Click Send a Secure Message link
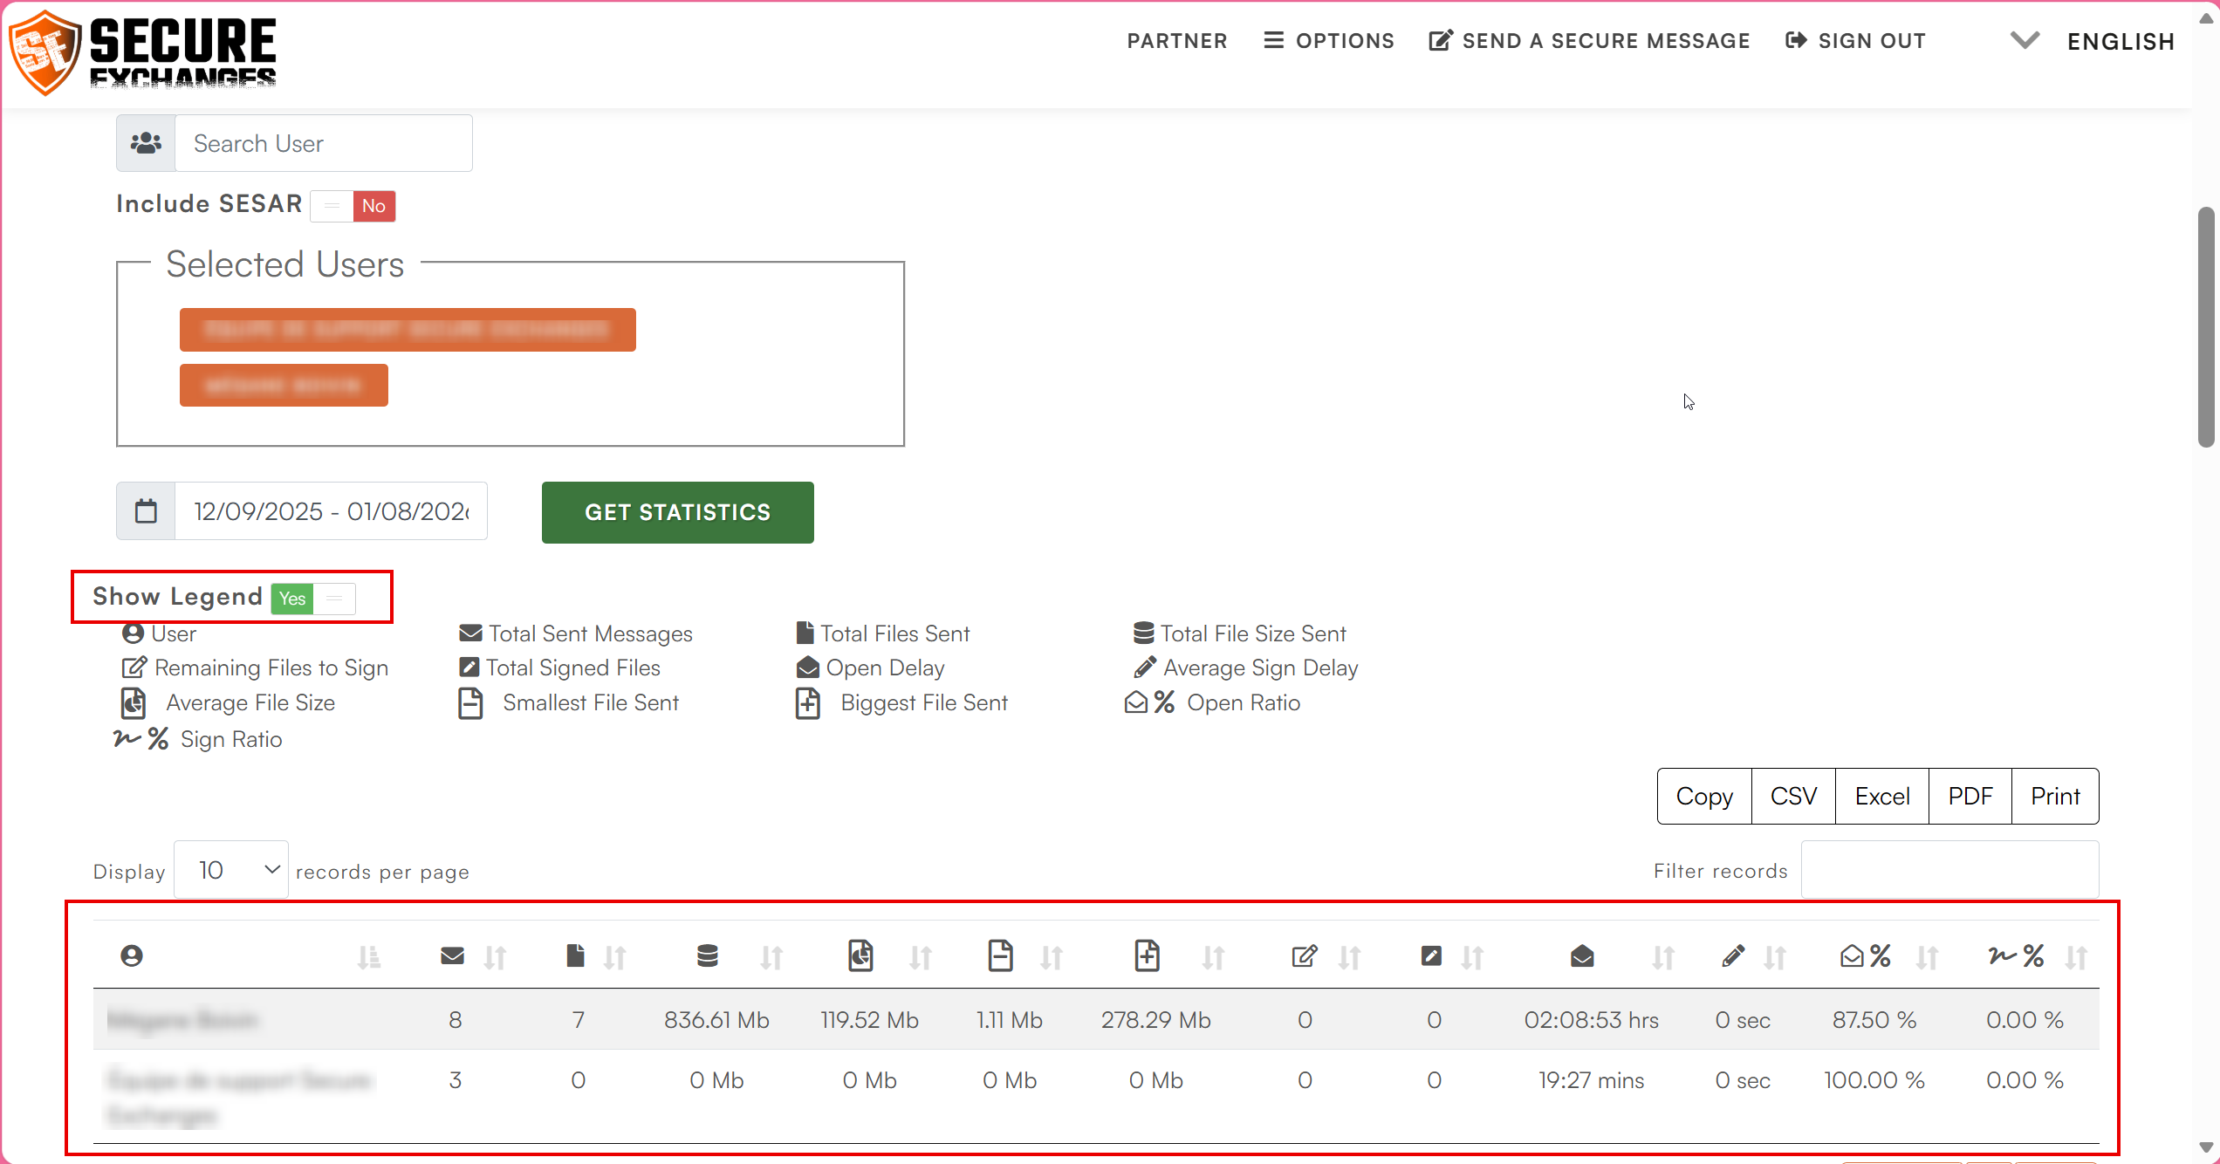 [1590, 41]
